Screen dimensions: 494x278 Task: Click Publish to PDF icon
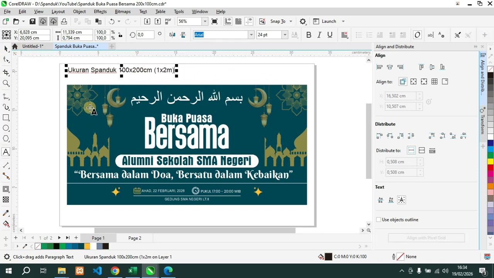coord(168,21)
